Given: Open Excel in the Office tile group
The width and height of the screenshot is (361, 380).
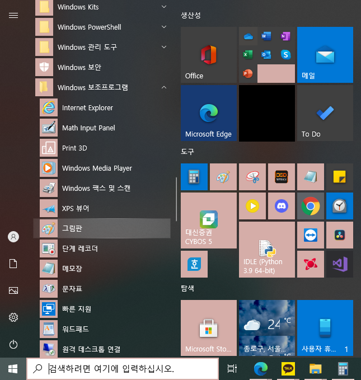Looking at the screenshot, I should (248, 54).
